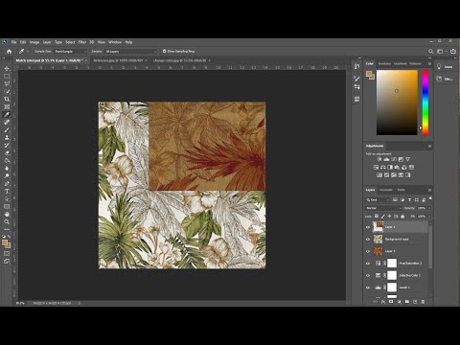Image resolution: width=460 pixels, height=345 pixels.
Task: Select the Rectangular Marquee tool
Action: coord(7,76)
